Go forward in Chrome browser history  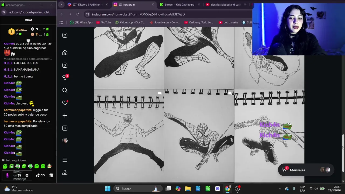[70, 14]
